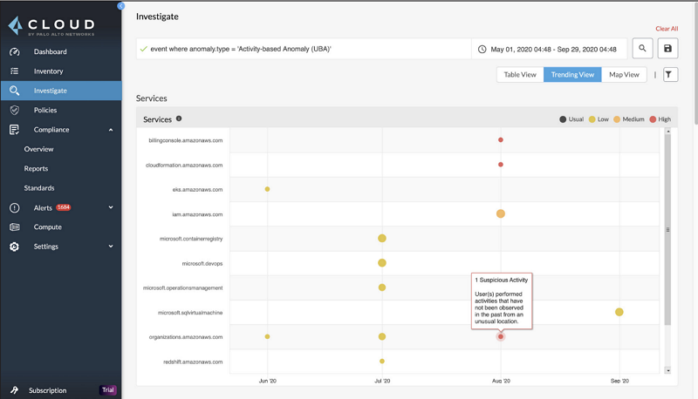Image resolution: width=698 pixels, height=399 pixels.
Task: Switch to Table View tab
Action: tap(520, 75)
